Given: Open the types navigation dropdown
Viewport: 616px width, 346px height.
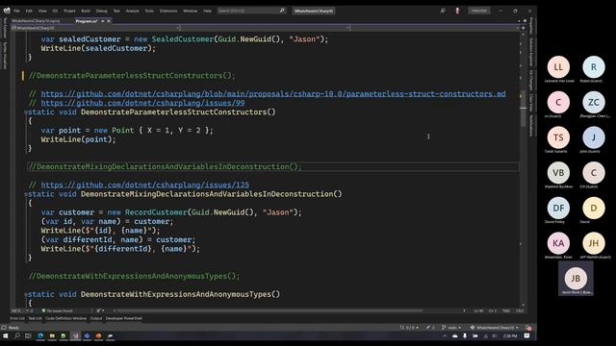Looking at the screenshot, I should click(266, 28).
